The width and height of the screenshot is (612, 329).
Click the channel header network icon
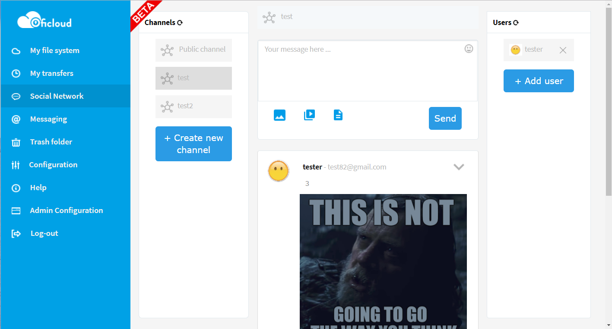point(269,17)
